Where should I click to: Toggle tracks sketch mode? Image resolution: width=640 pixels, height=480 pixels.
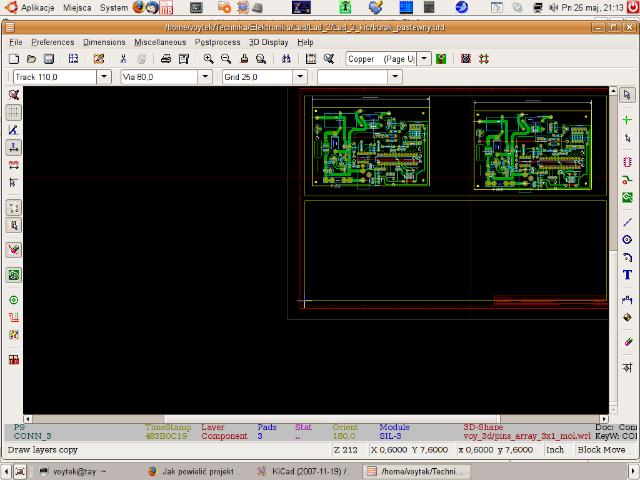[14, 317]
